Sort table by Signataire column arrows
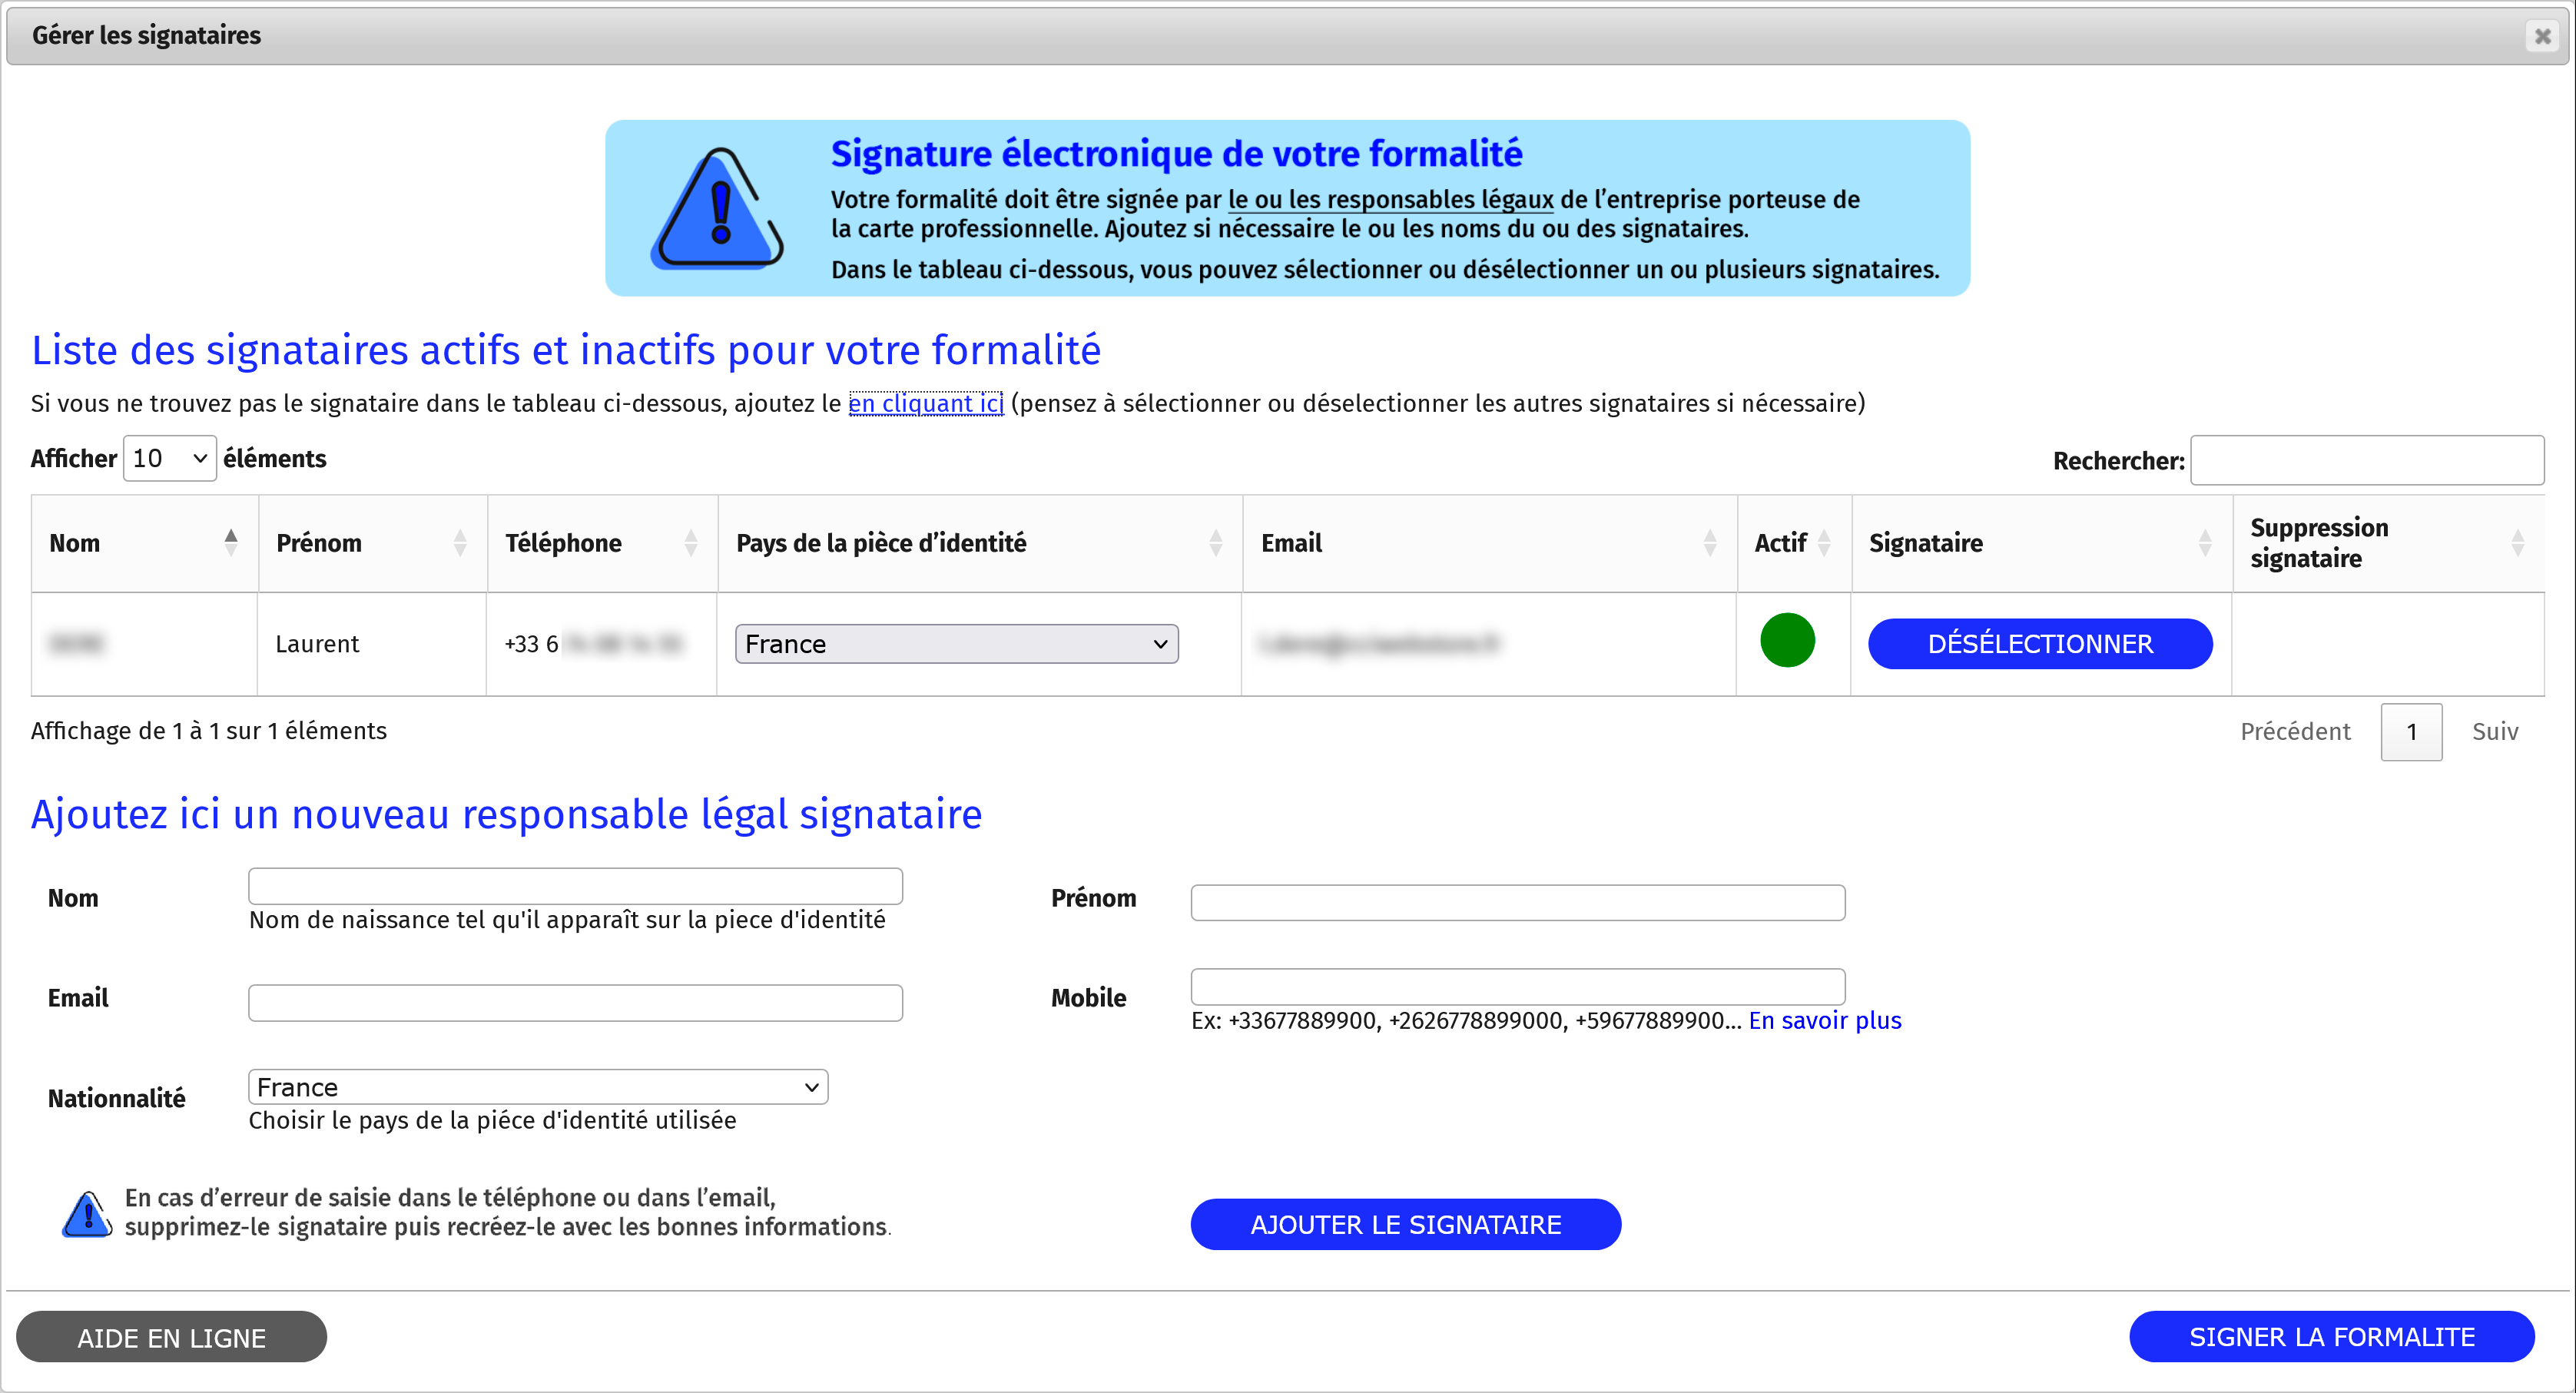This screenshot has width=2576, height=1393. coord(2204,543)
